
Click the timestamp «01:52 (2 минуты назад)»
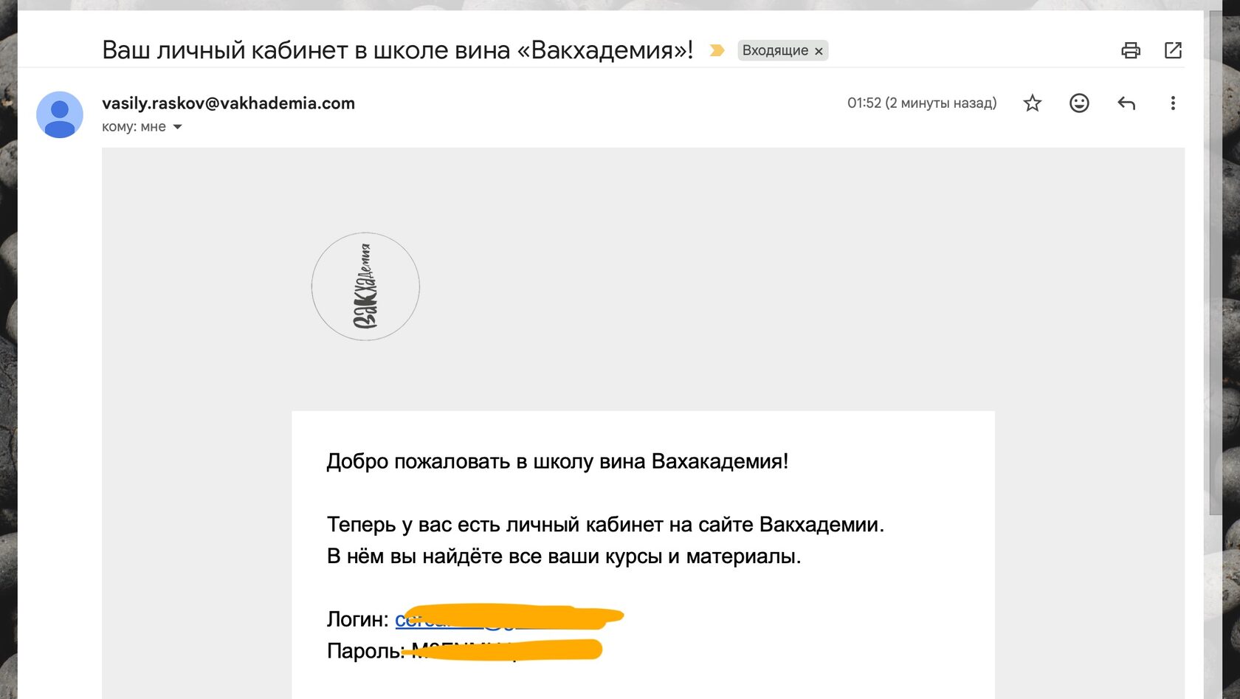pos(921,103)
